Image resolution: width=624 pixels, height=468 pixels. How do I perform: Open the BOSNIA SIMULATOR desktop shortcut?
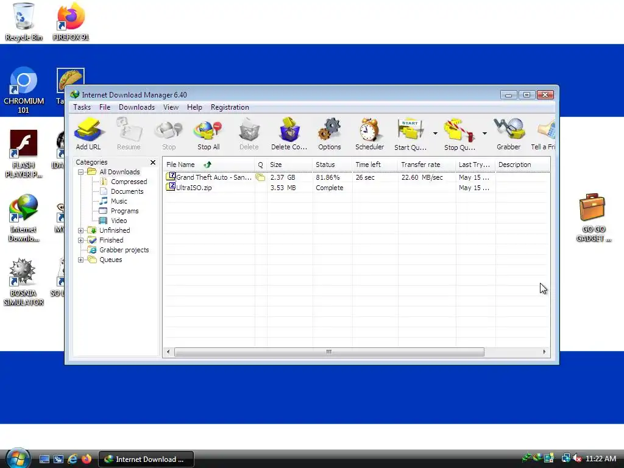24,282
